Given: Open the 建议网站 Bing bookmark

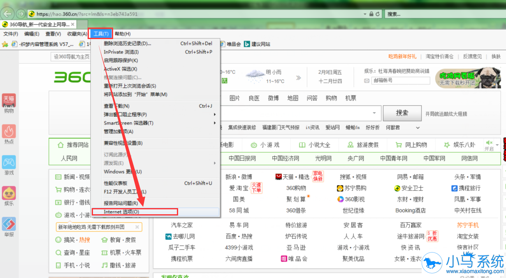Looking at the screenshot, I should (x=258, y=44).
